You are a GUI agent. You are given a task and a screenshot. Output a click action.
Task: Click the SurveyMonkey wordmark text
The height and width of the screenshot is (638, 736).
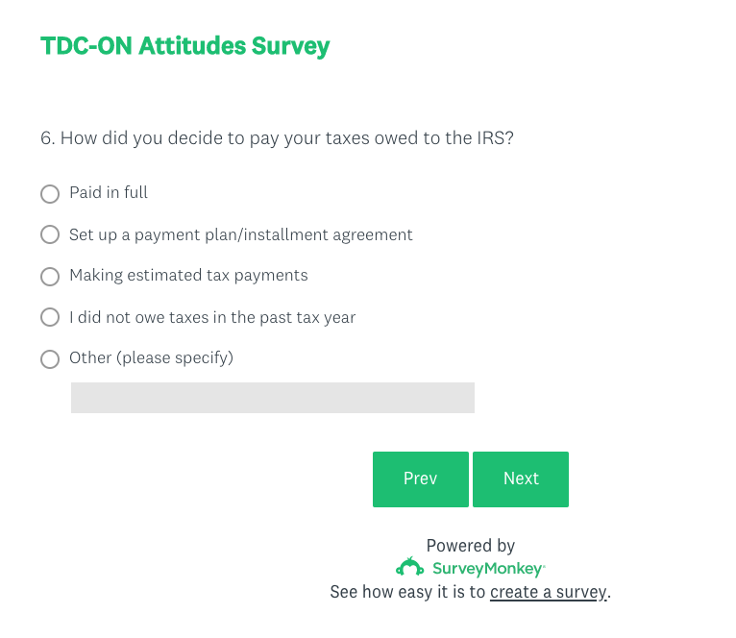(x=488, y=569)
